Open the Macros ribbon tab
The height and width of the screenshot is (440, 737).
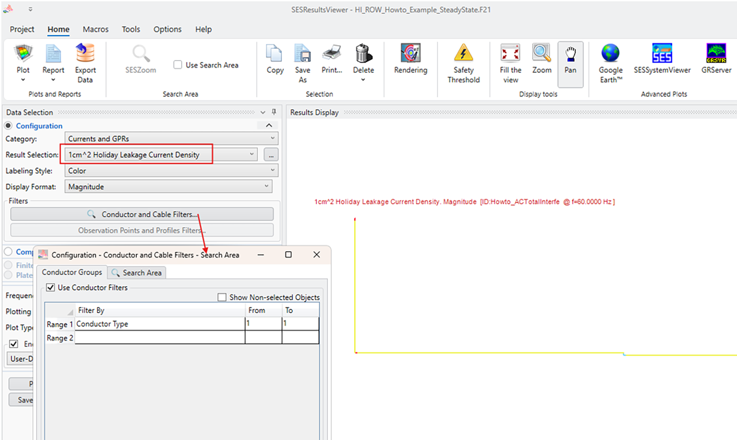95,29
